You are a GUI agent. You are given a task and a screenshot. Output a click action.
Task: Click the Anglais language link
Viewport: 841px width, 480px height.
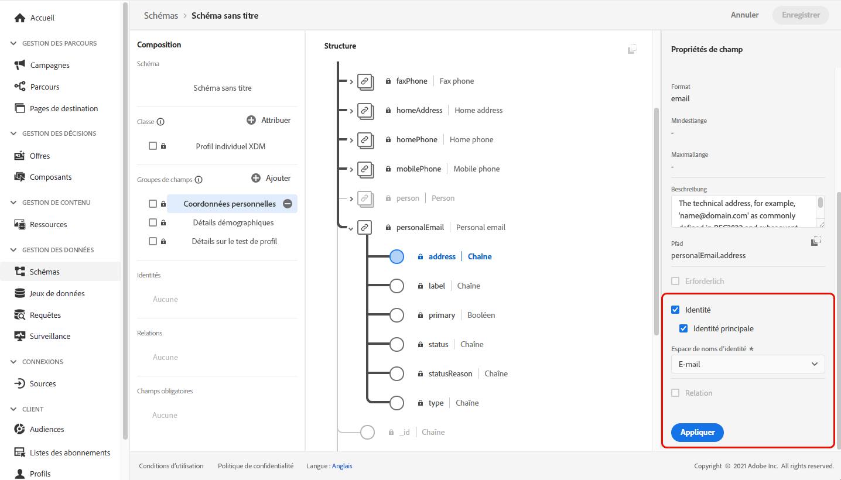[x=342, y=466]
